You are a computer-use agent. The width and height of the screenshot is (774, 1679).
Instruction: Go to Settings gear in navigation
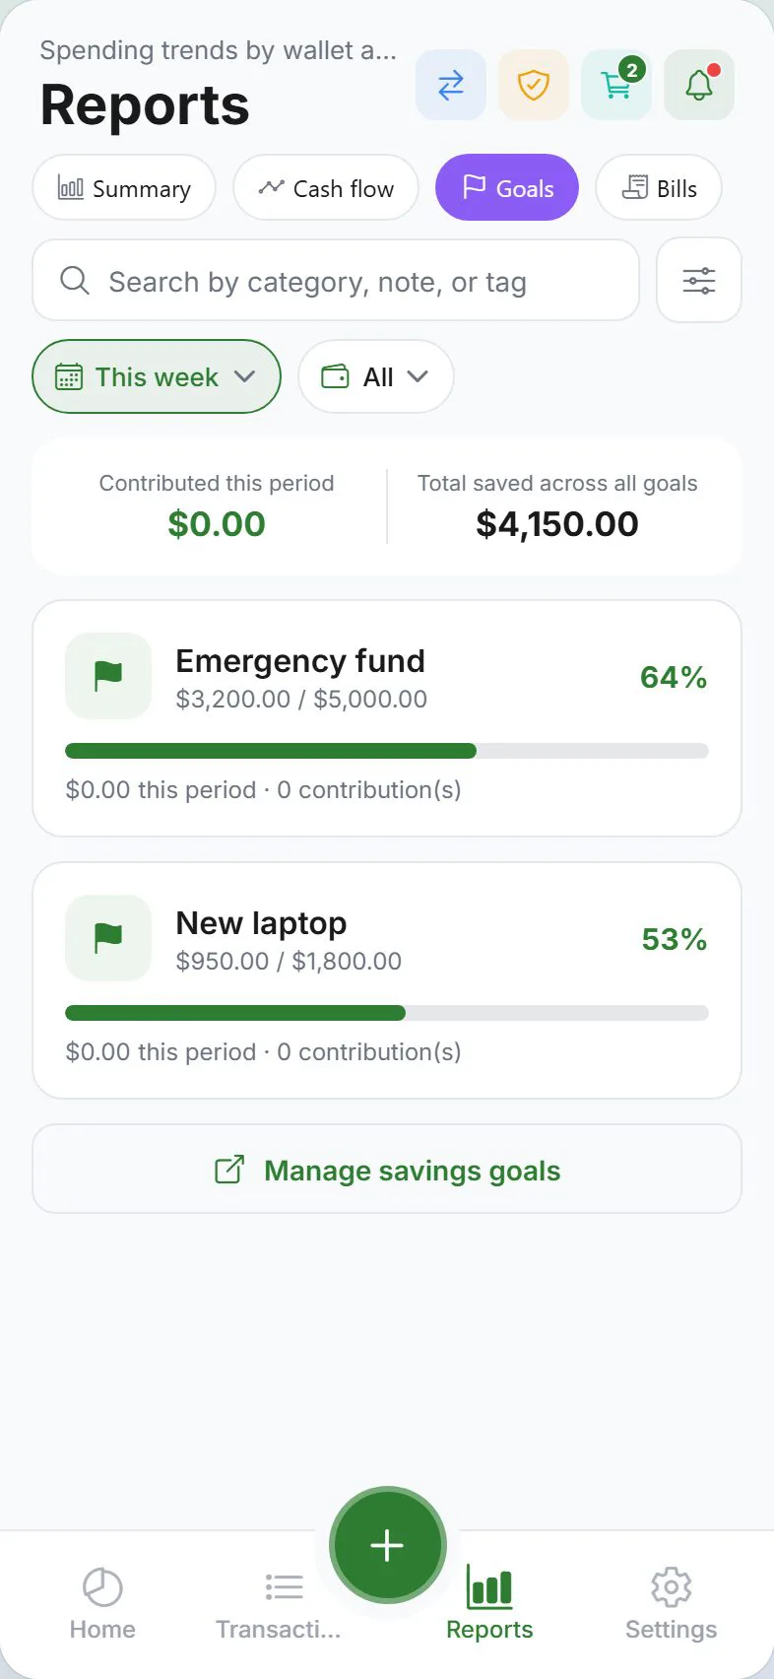click(x=672, y=1603)
